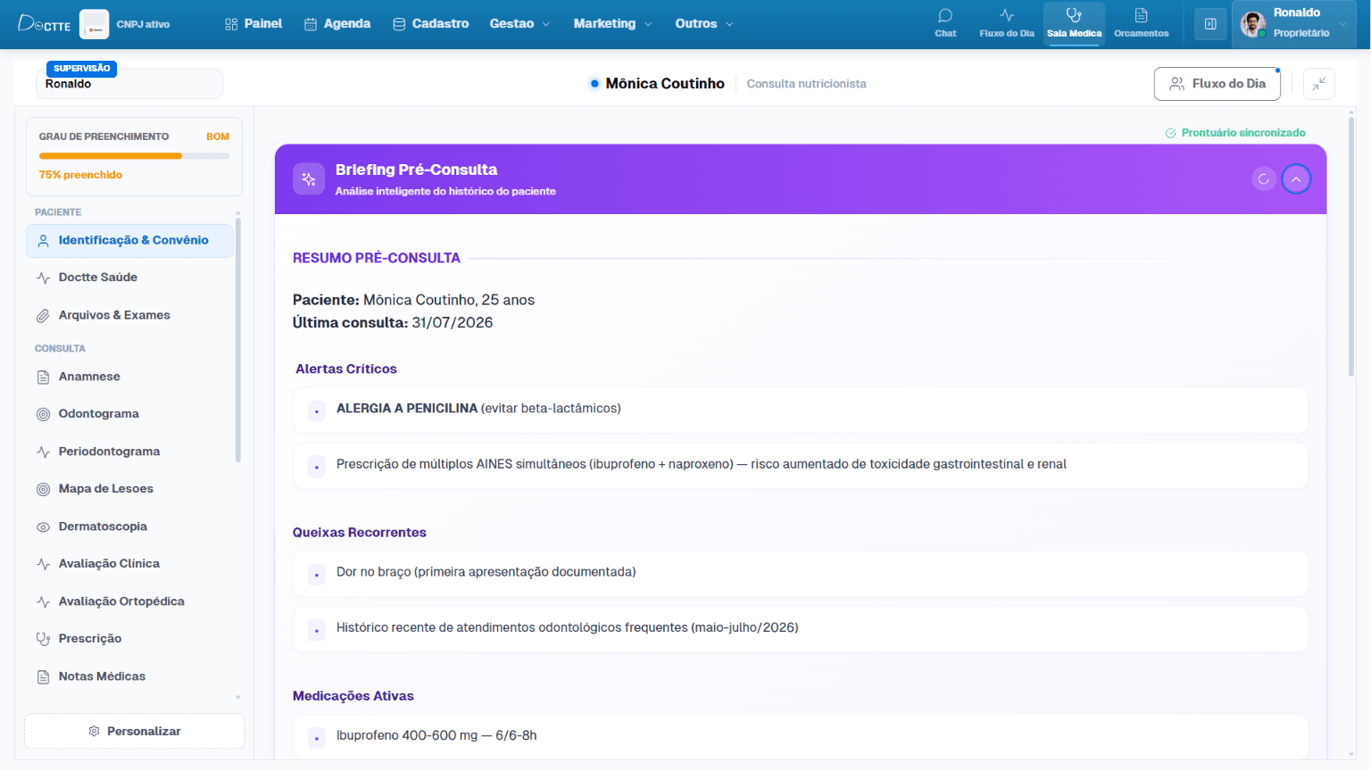Click the Dermatoscopia eye icon
1371x771 pixels.
point(43,526)
